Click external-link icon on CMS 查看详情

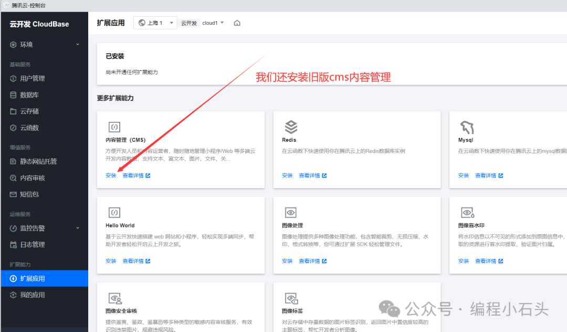(x=148, y=175)
